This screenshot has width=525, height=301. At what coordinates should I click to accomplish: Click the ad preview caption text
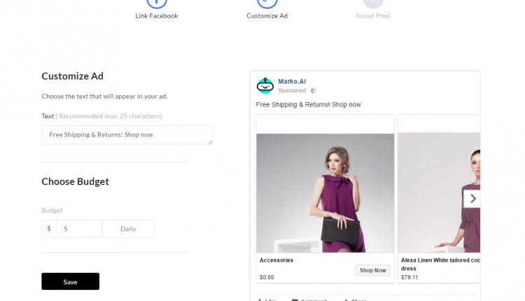[x=309, y=104]
